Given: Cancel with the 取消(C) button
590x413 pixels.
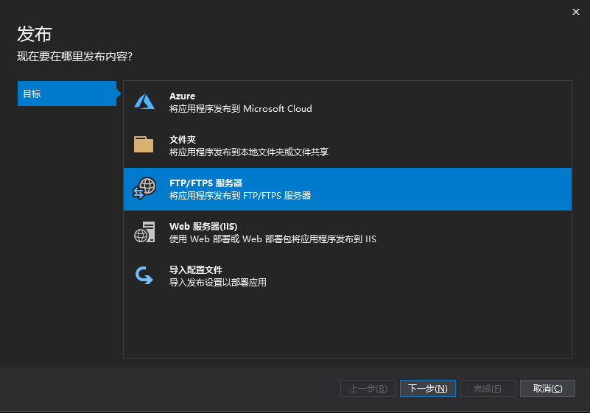Looking at the screenshot, I should click(547, 388).
